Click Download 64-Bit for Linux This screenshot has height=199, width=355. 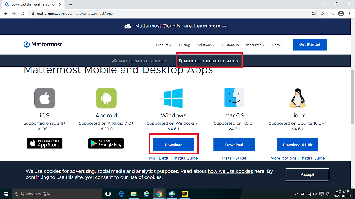click(x=298, y=145)
